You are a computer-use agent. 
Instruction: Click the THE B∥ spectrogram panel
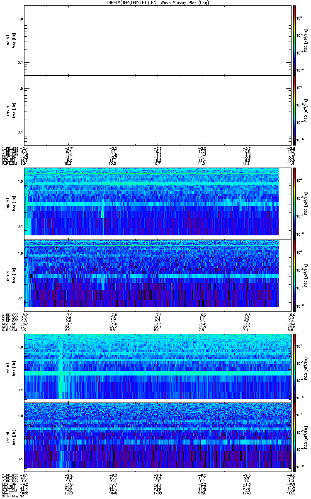(x=157, y=435)
